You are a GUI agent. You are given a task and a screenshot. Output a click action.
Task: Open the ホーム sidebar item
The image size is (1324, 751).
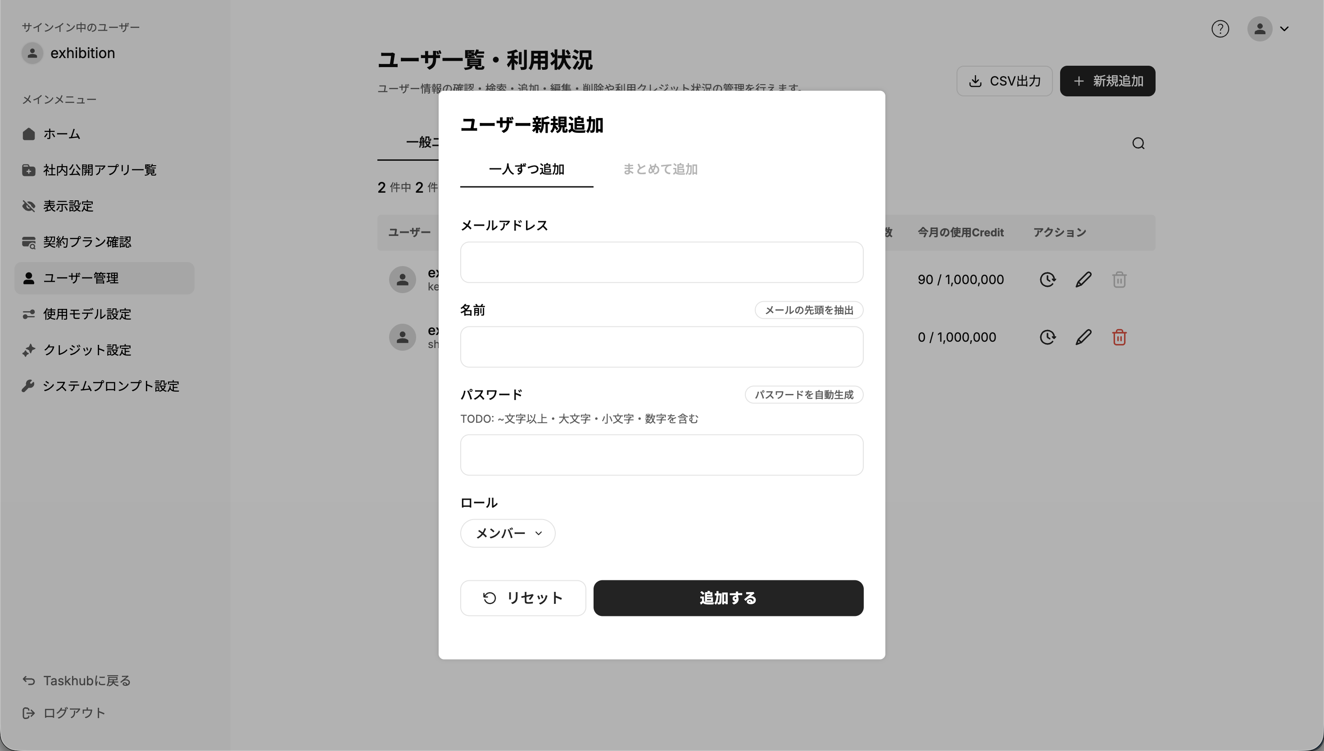pos(61,134)
